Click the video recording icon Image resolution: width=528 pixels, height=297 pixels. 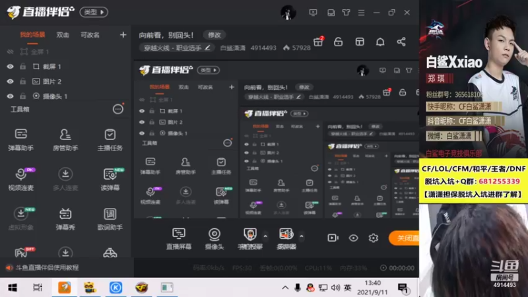(x=333, y=238)
